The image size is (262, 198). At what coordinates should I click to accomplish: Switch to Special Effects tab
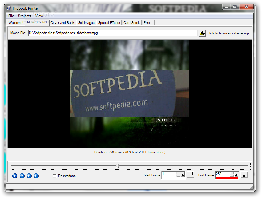[x=109, y=23]
